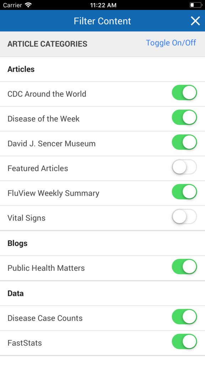Tap the ARTICLE CATEGORIES heading
Screen dimensions: 205x365
point(47,44)
